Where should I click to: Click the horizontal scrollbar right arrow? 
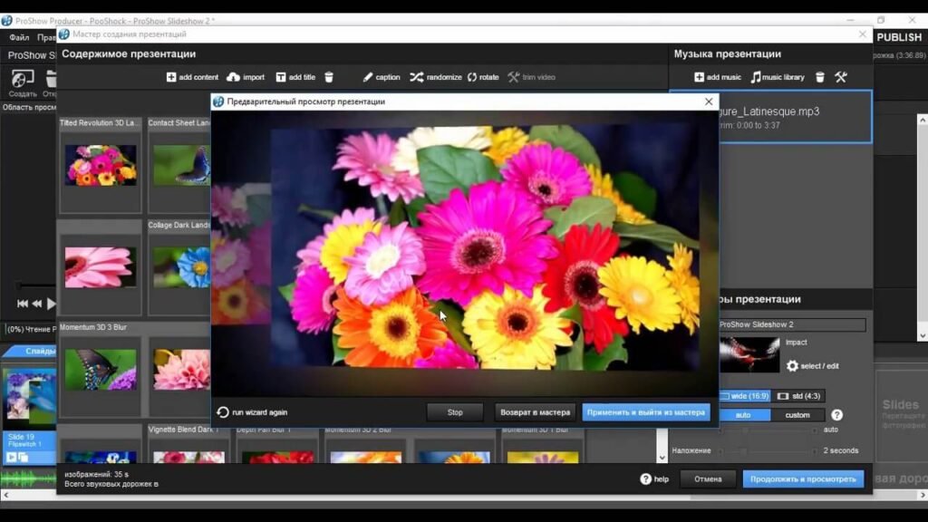(922, 496)
